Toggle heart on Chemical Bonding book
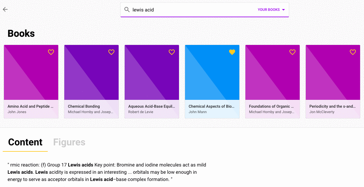364x187 pixels. coord(111,52)
